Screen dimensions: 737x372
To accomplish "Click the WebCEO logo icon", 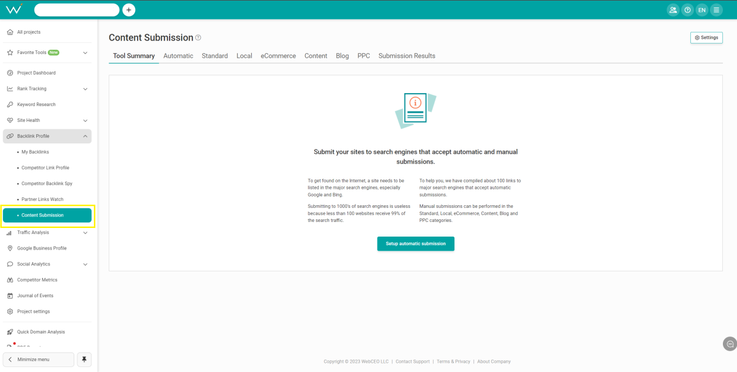I will pyautogui.click(x=14, y=9).
